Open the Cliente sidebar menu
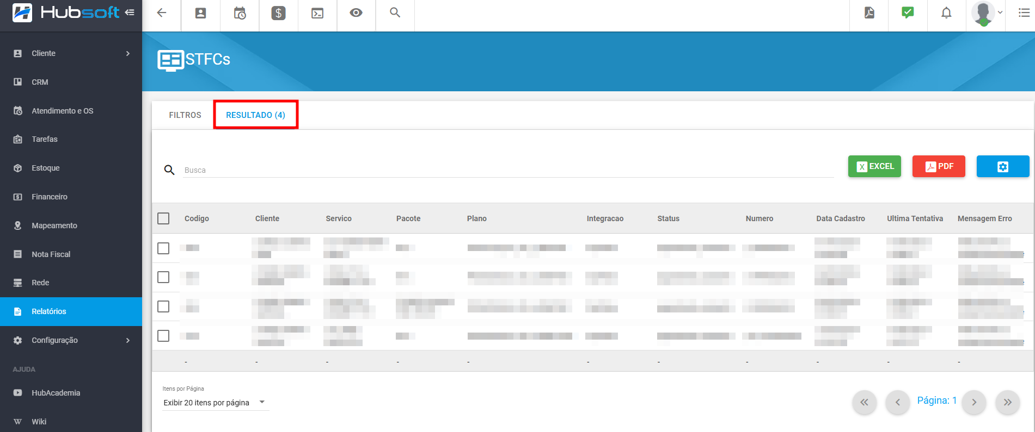The width and height of the screenshot is (1035, 432). tap(71, 53)
